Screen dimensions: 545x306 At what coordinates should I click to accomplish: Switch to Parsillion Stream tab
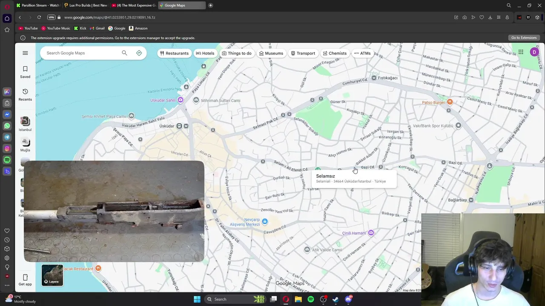pyautogui.click(x=38, y=6)
